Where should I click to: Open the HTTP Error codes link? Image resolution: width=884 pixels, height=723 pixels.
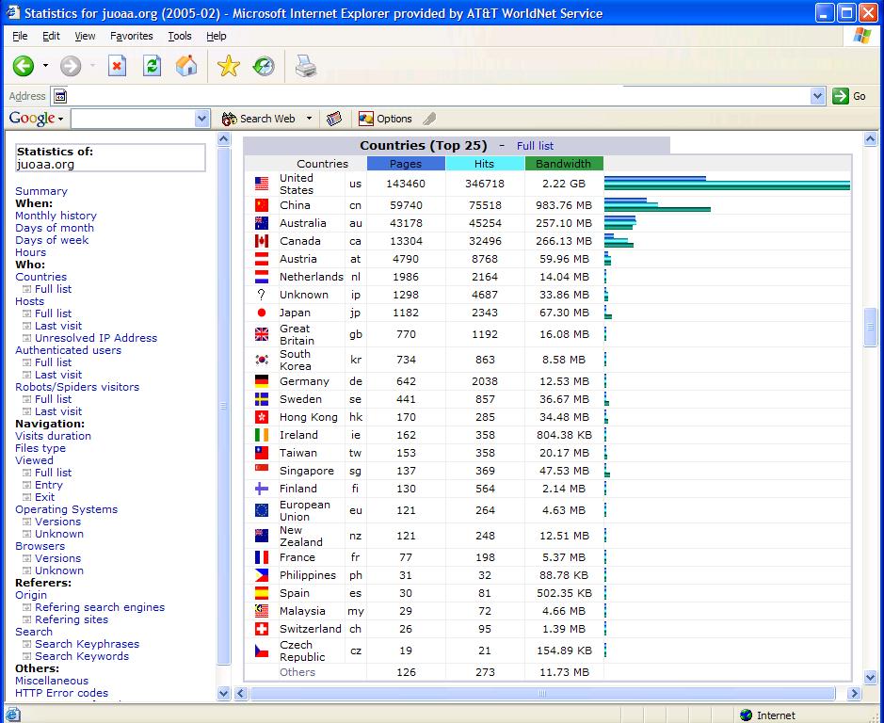tap(61, 693)
